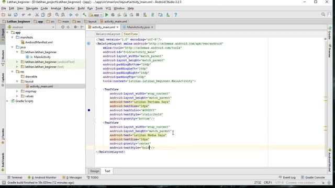Expand the mipmap folder

(17, 91)
